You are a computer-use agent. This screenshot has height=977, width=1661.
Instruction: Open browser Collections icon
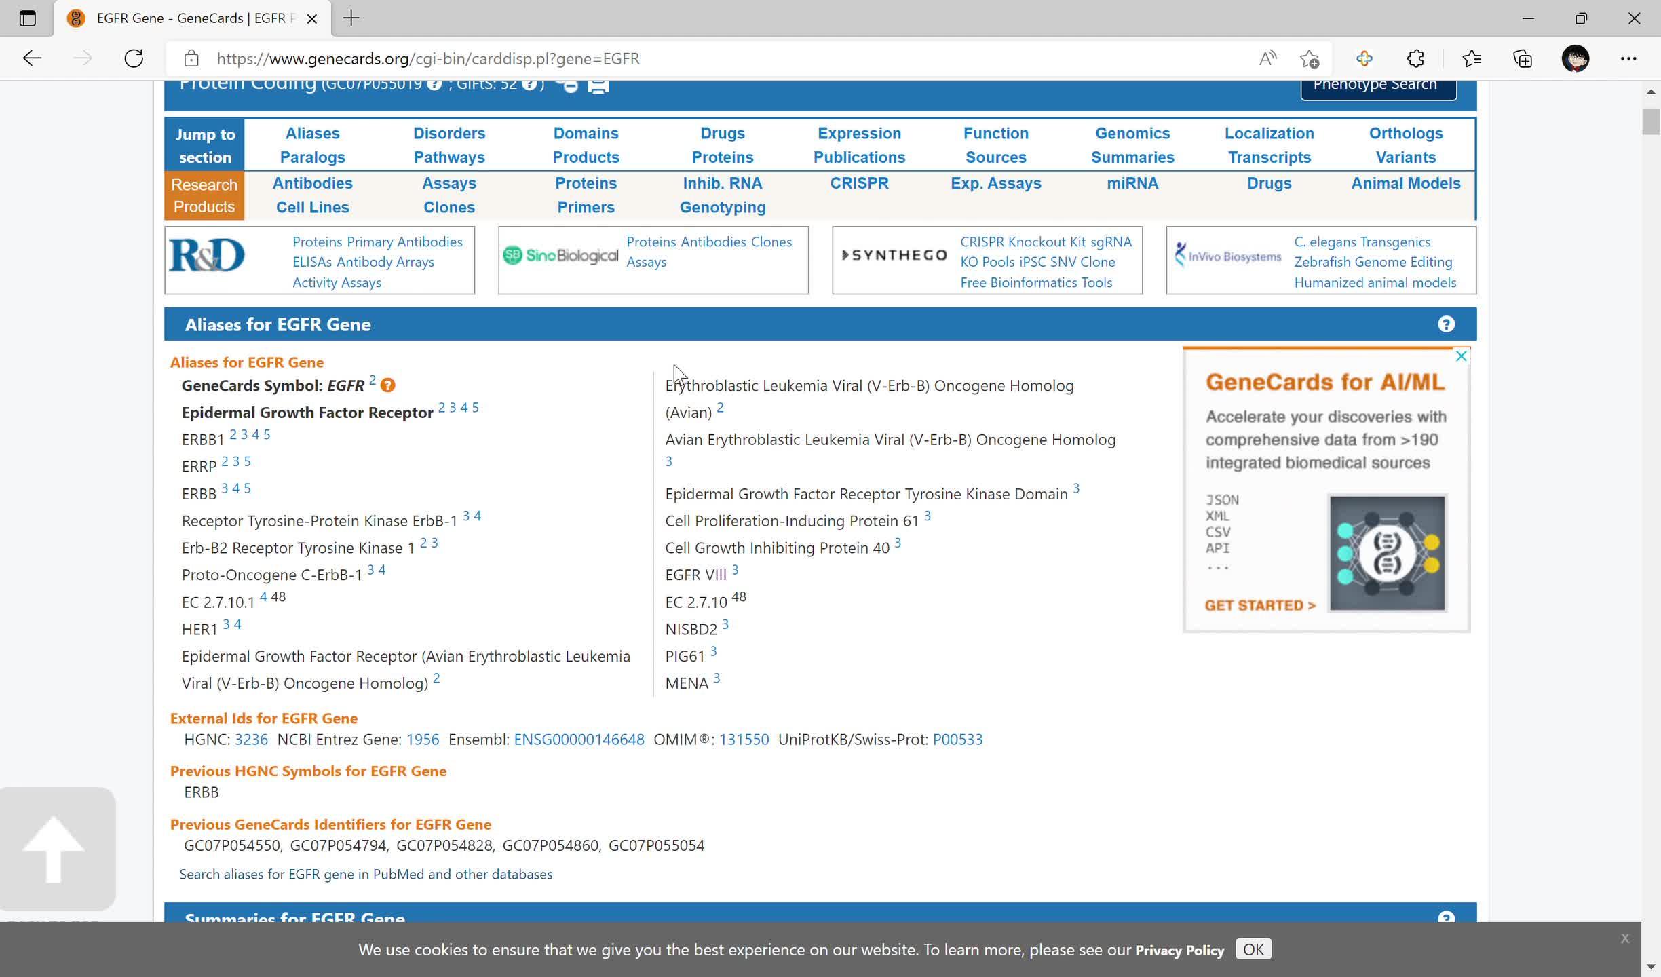click(x=1523, y=58)
